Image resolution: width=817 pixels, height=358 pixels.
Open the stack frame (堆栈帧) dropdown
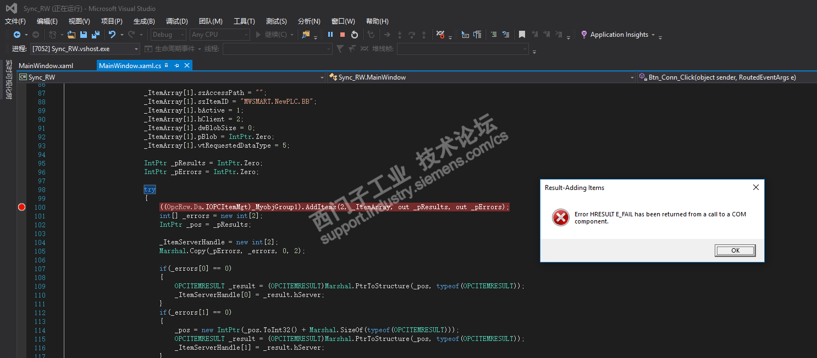tap(463, 49)
